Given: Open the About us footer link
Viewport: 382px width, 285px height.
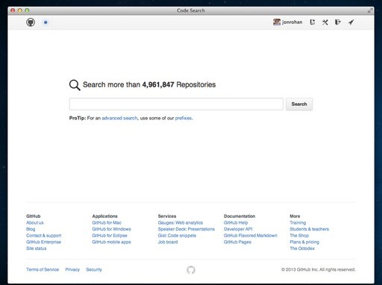Looking at the screenshot, I should 35,222.
